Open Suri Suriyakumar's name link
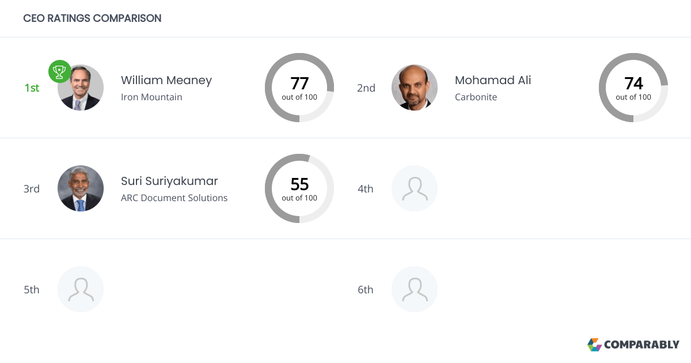The width and height of the screenshot is (691, 363). coord(169,181)
